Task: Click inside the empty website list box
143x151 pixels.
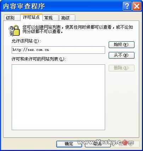Action: [58, 97]
